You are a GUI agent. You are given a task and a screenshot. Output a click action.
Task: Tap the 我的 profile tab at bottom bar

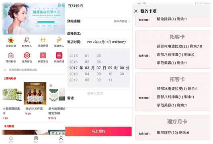point(61,140)
